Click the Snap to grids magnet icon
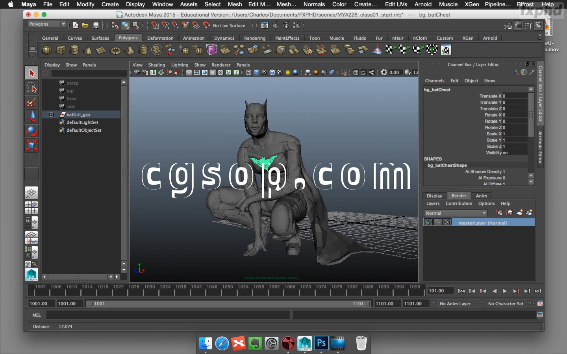The image size is (567, 354). click(155, 26)
